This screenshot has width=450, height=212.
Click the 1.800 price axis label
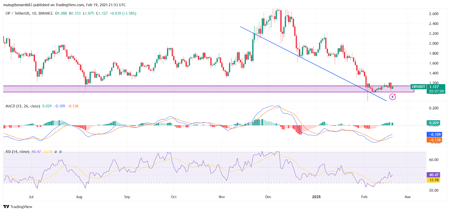[434, 53]
